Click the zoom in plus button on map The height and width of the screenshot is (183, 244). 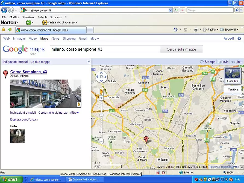(x=101, y=98)
